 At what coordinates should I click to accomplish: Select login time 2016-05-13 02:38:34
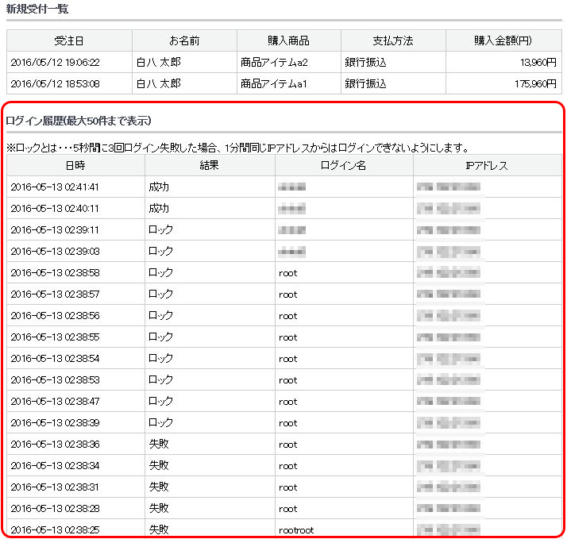(x=55, y=466)
